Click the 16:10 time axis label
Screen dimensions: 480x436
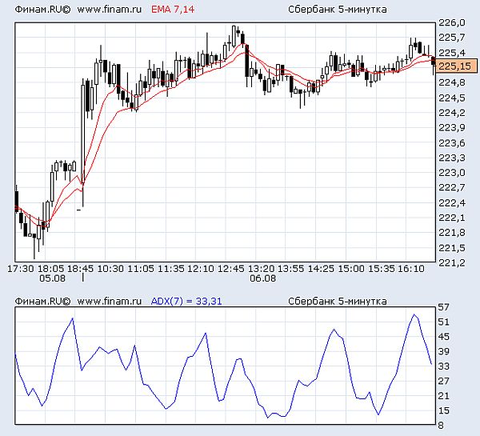[411, 269]
